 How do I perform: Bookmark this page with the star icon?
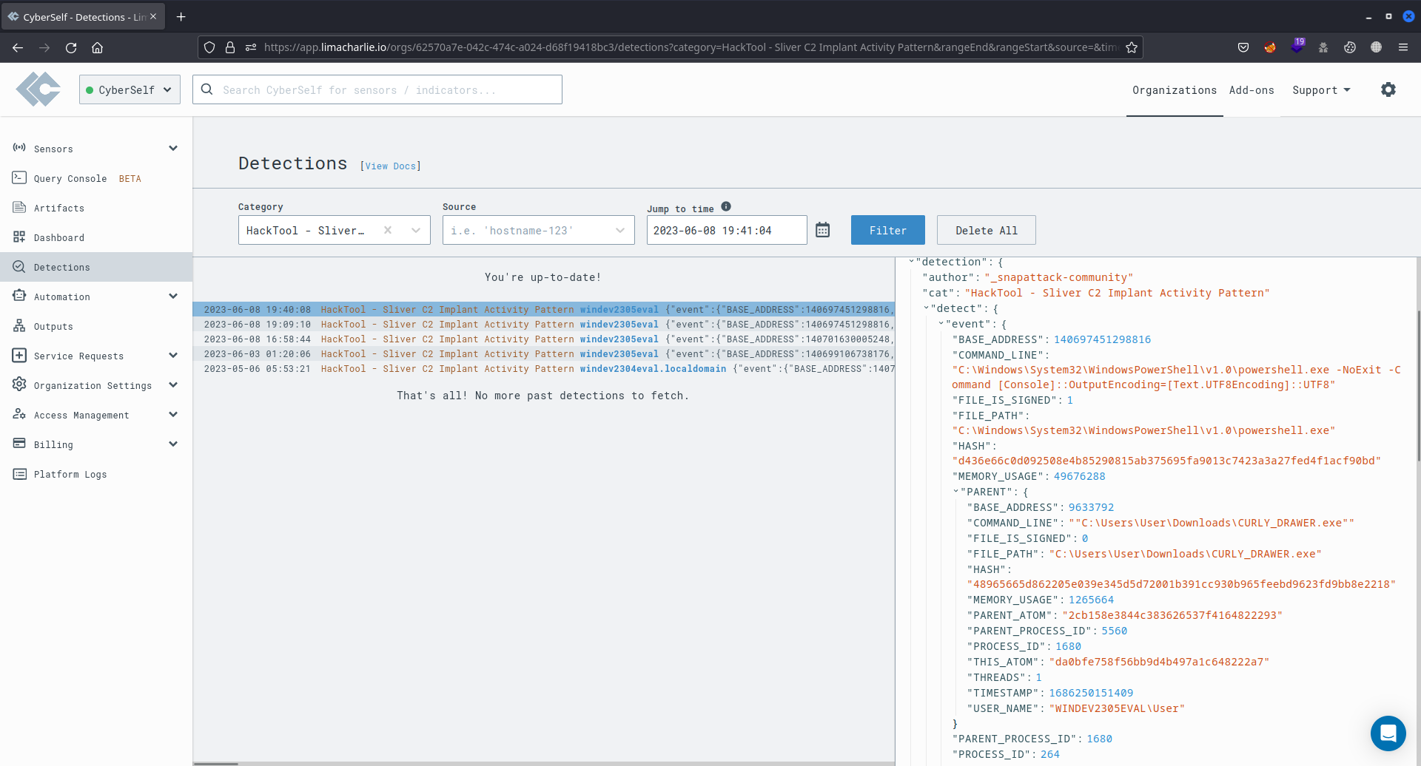tap(1132, 47)
